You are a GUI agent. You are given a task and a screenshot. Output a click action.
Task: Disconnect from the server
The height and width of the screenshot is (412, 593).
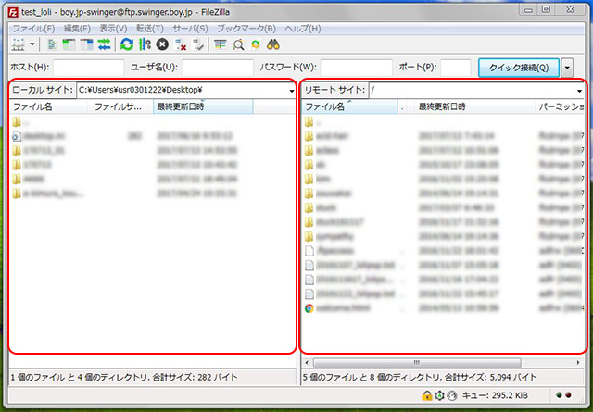tap(181, 44)
